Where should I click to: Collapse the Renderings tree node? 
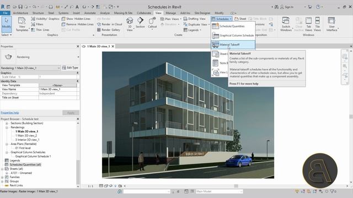[7, 127]
